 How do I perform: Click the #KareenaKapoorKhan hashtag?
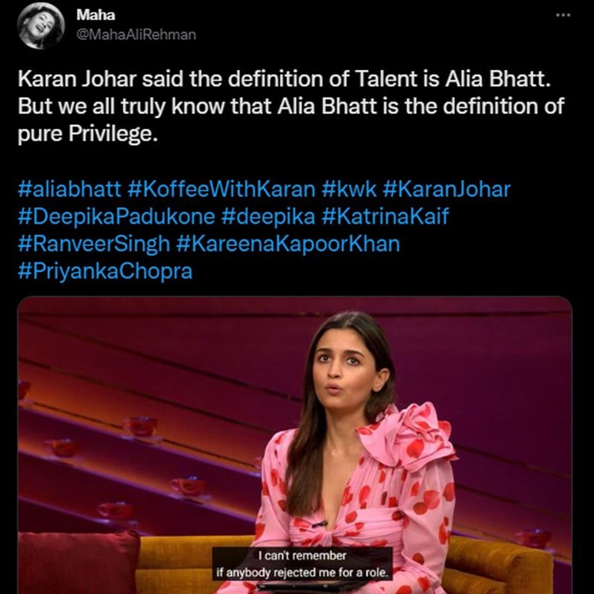[288, 244]
